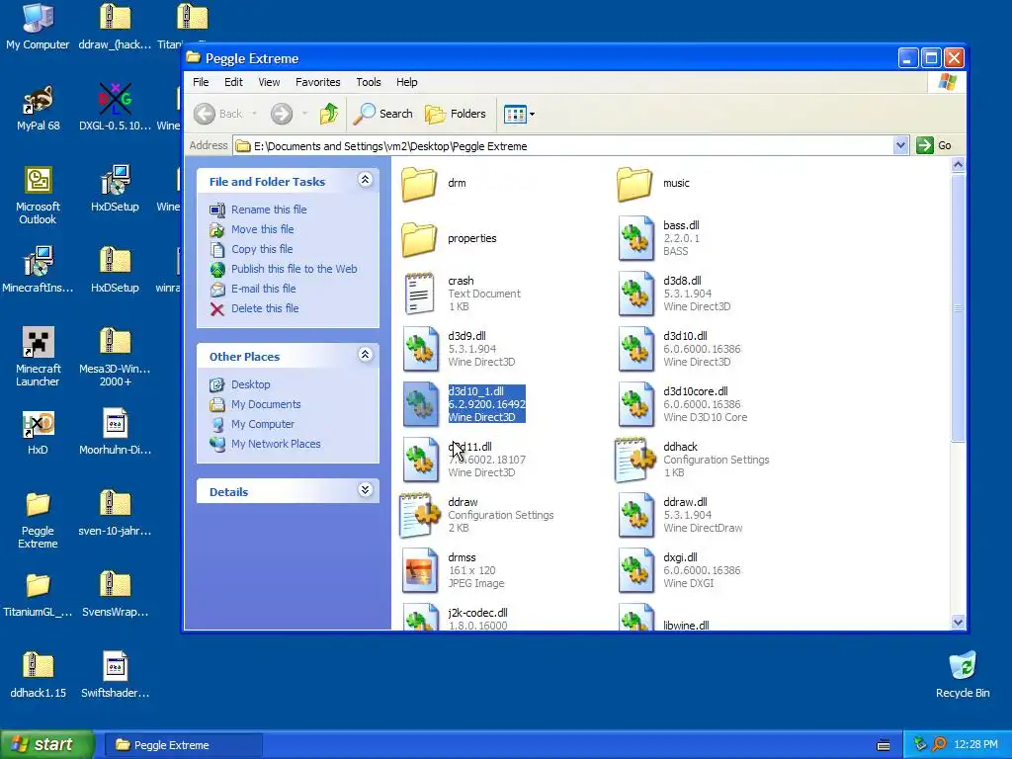
Task: Click the file list scroll up arrow
Action: [x=958, y=165]
